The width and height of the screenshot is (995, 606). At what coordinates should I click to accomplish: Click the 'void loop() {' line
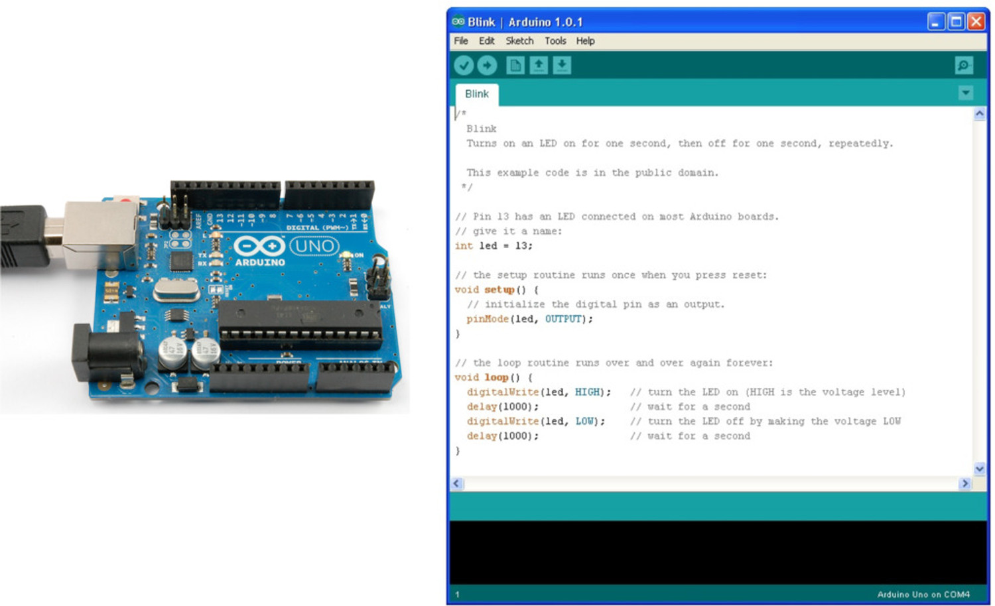click(x=494, y=377)
